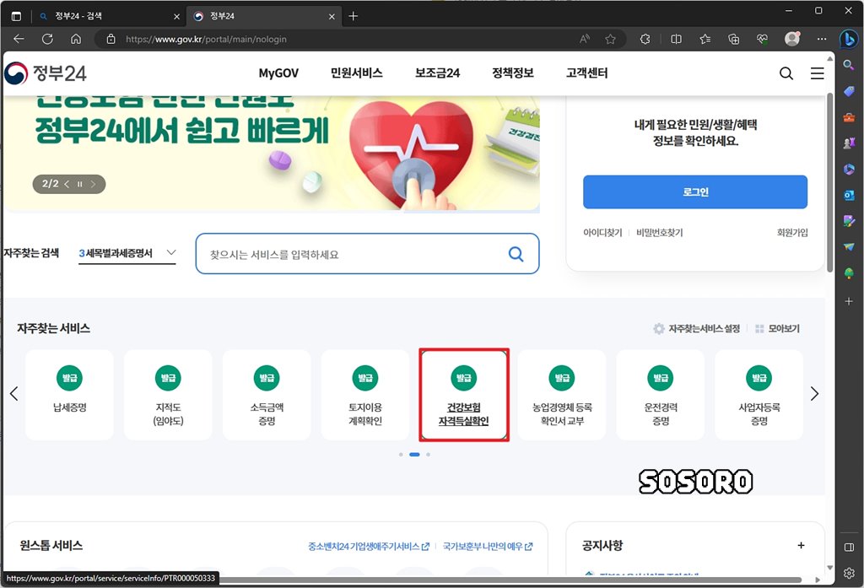This screenshot has width=864, height=588.
Task: Open the 소득금액 증명 service card
Action: click(267, 395)
